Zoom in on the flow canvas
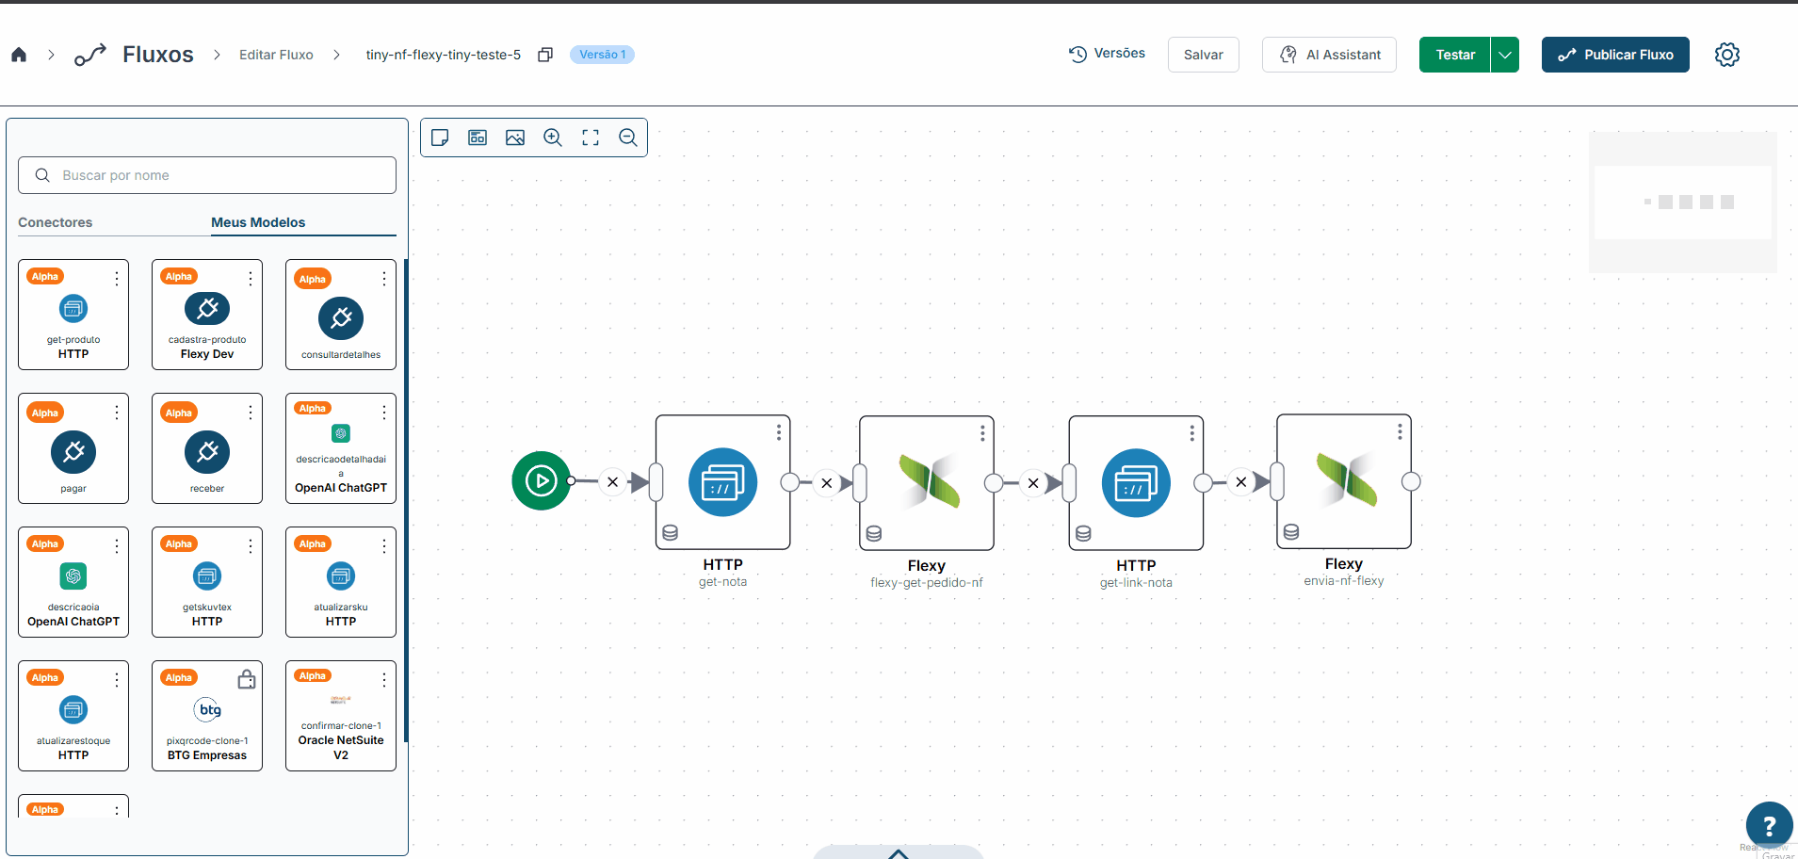This screenshot has width=1798, height=859. tap(553, 138)
